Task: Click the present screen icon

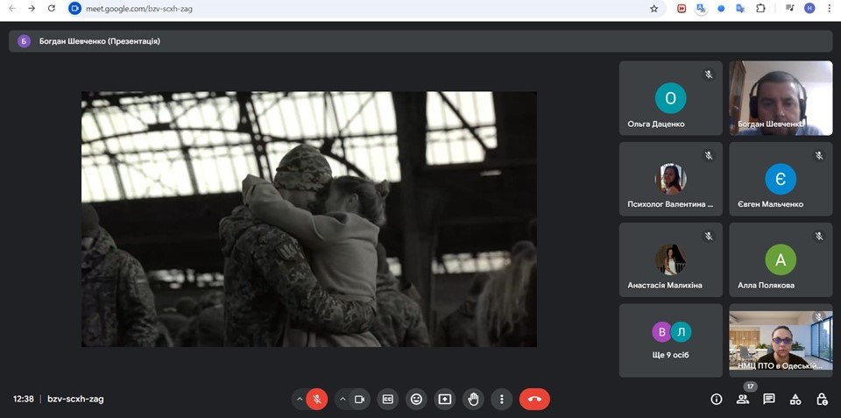Action: 445,399
